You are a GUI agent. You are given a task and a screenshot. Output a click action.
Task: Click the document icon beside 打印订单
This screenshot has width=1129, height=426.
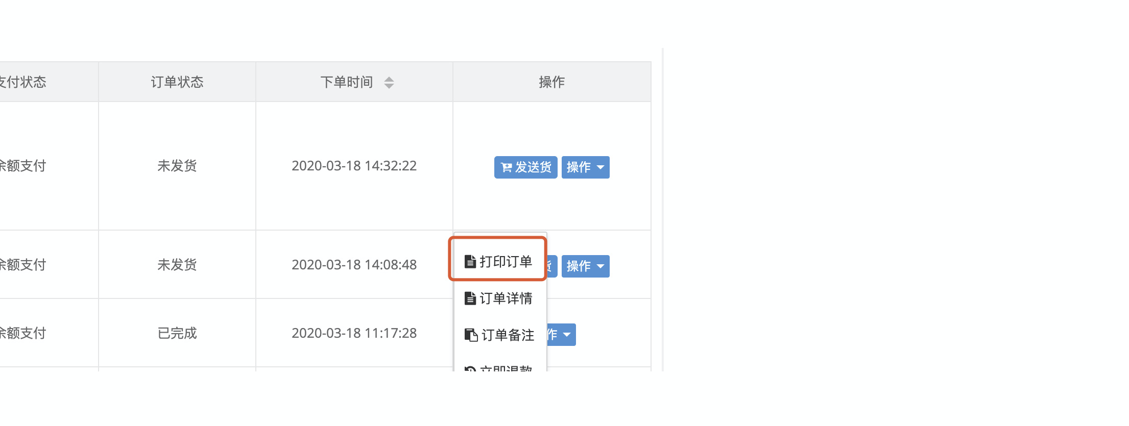pyautogui.click(x=470, y=262)
